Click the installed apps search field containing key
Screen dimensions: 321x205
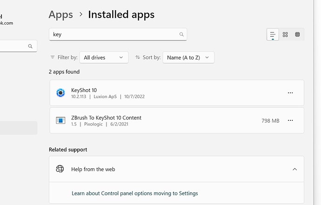(x=118, y=34)
